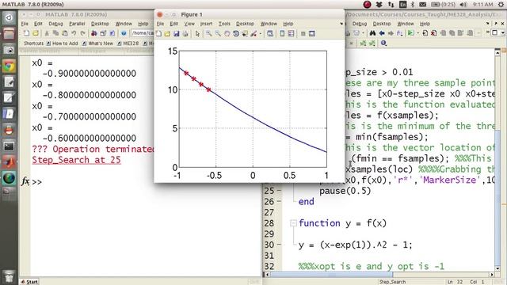Image resolution: width=507 pixels, height=285 pixels.
Task: Toggle breakpoint dash on line 26
Action: 279,202
